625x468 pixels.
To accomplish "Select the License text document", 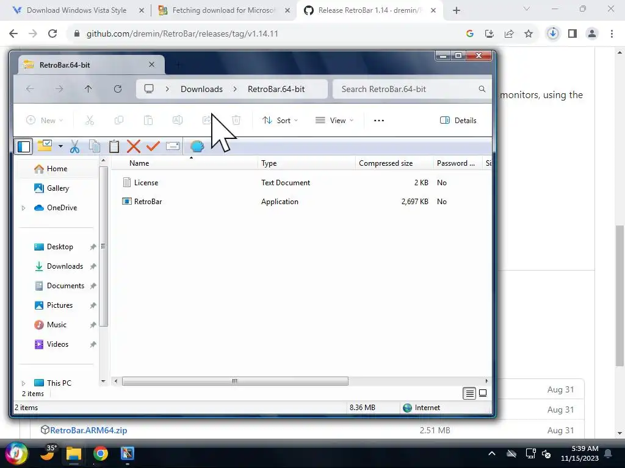I will tap(146, 183).
